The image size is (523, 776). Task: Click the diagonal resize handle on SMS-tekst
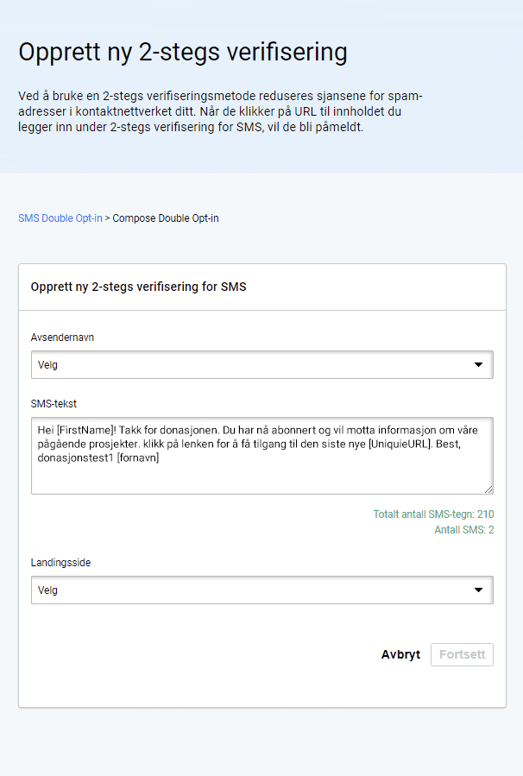tap(488, 489)
